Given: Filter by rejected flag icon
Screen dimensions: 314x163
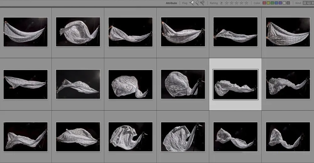Looking at the screenshot, I should [x=203, y=3].
